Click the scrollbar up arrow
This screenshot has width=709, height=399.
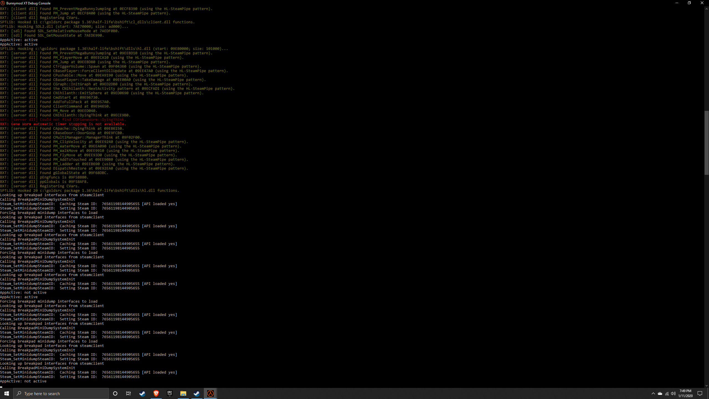tap(707, 9)
